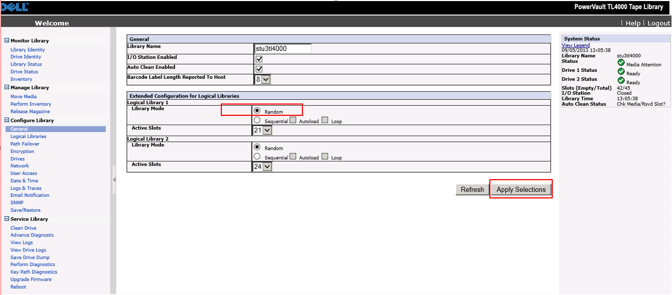Open the Help link
Image resolution: width=672 pixels, height=295 pixels.
click(633, 23)
